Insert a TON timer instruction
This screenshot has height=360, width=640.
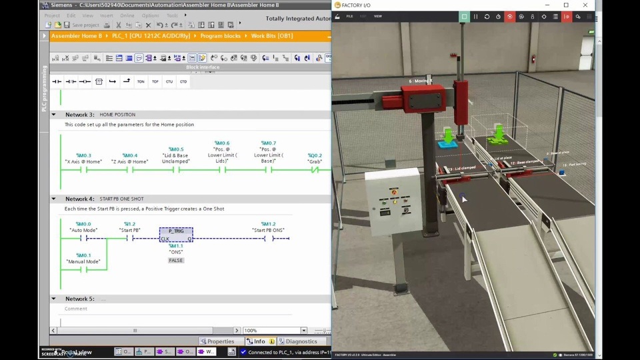tap(141, 81)
